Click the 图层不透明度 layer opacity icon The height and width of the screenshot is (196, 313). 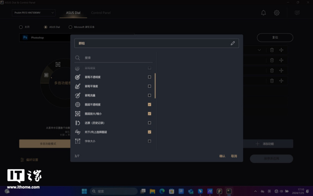point(77,105)
